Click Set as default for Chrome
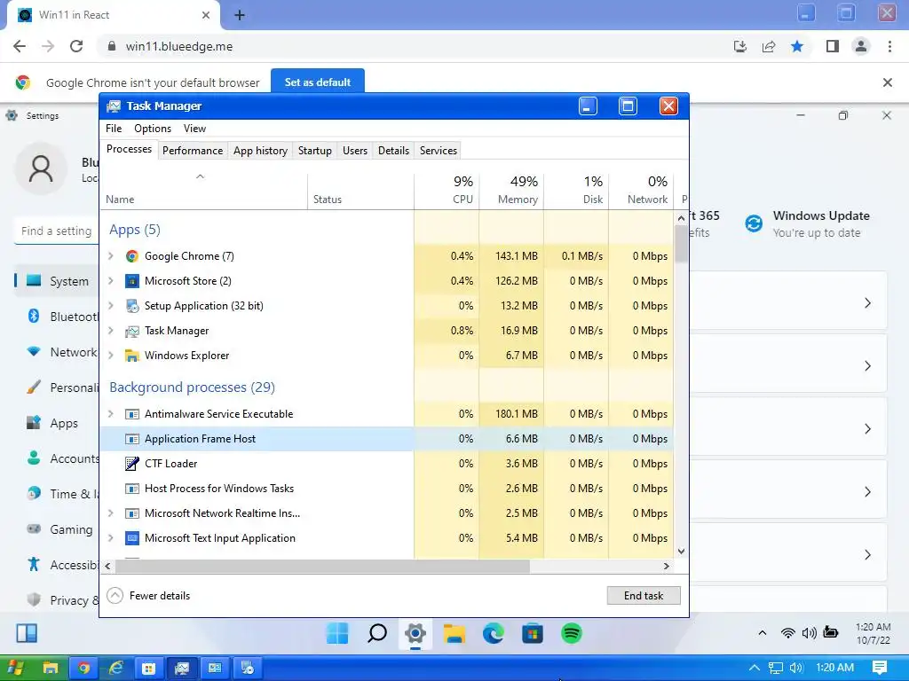Viewport: 909px width, 681px height. click(318, 82)
